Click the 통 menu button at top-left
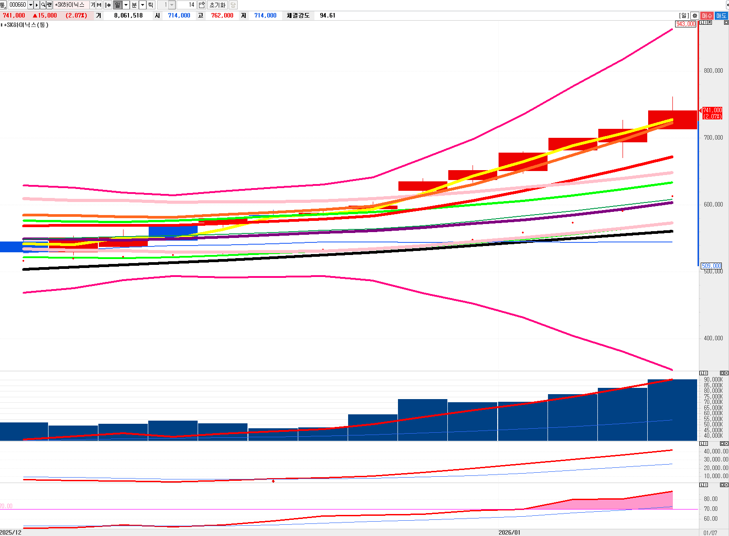Screen dimensions: 729x536 (x=3, y=5)
